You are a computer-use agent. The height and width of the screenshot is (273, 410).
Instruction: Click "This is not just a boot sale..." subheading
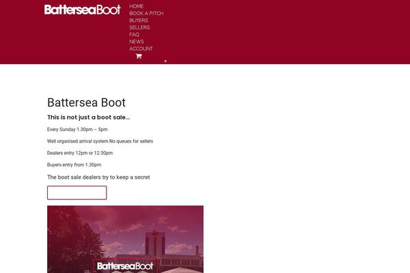coord(89,117)
